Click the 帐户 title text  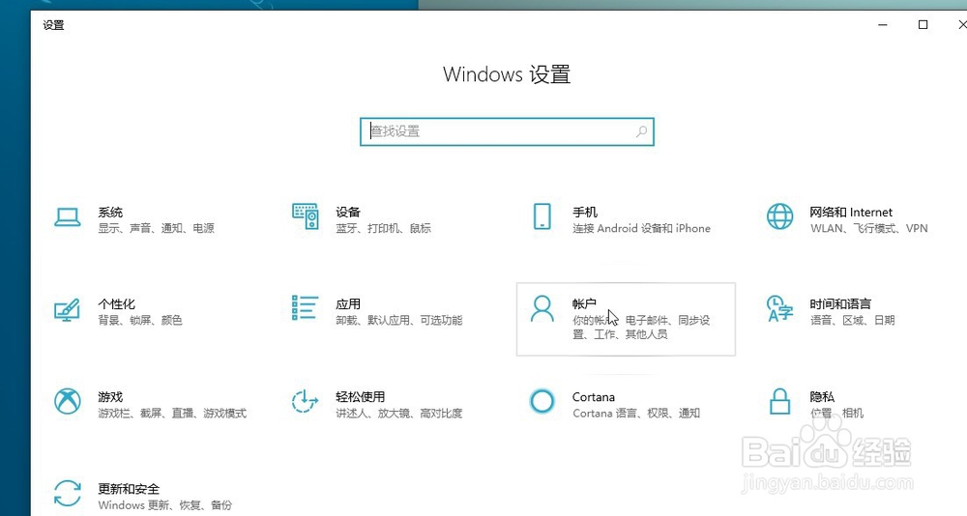pos(584,303)
